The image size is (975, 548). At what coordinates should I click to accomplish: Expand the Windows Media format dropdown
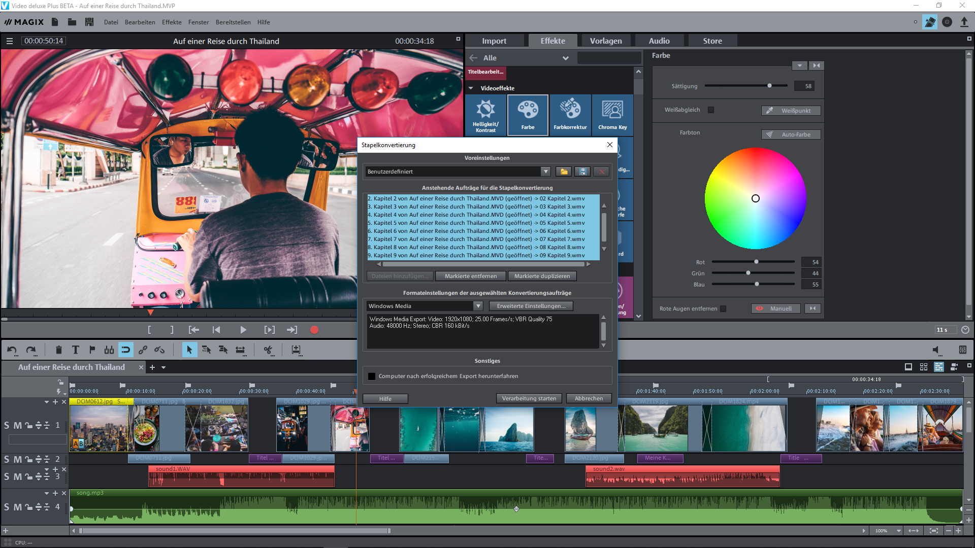click(478, 306)
